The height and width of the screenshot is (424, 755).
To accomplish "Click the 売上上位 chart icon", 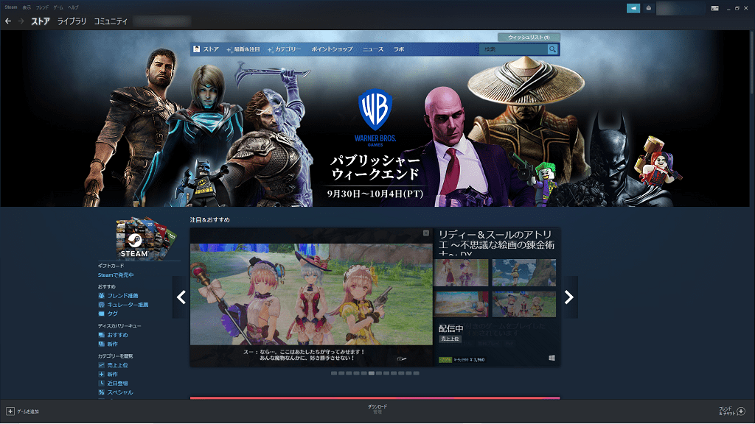I will (x=101, y=365).
